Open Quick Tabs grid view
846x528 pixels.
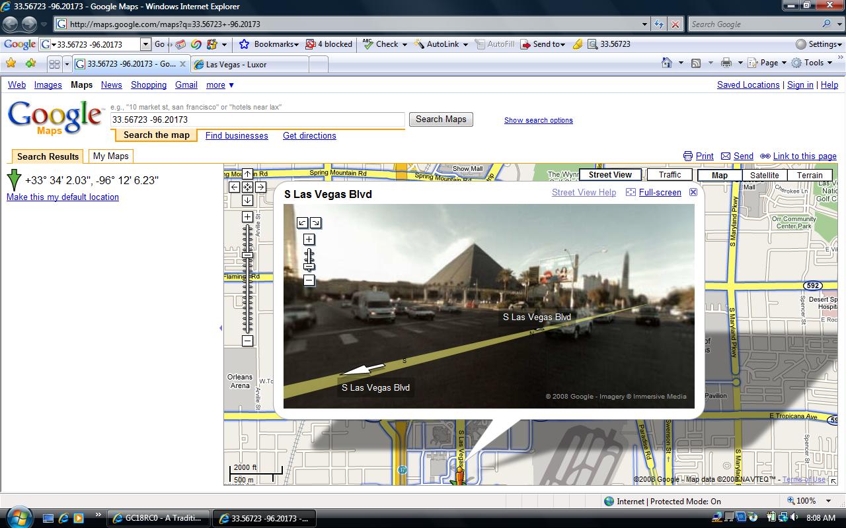pyautogui.click(x=55, y=64)
